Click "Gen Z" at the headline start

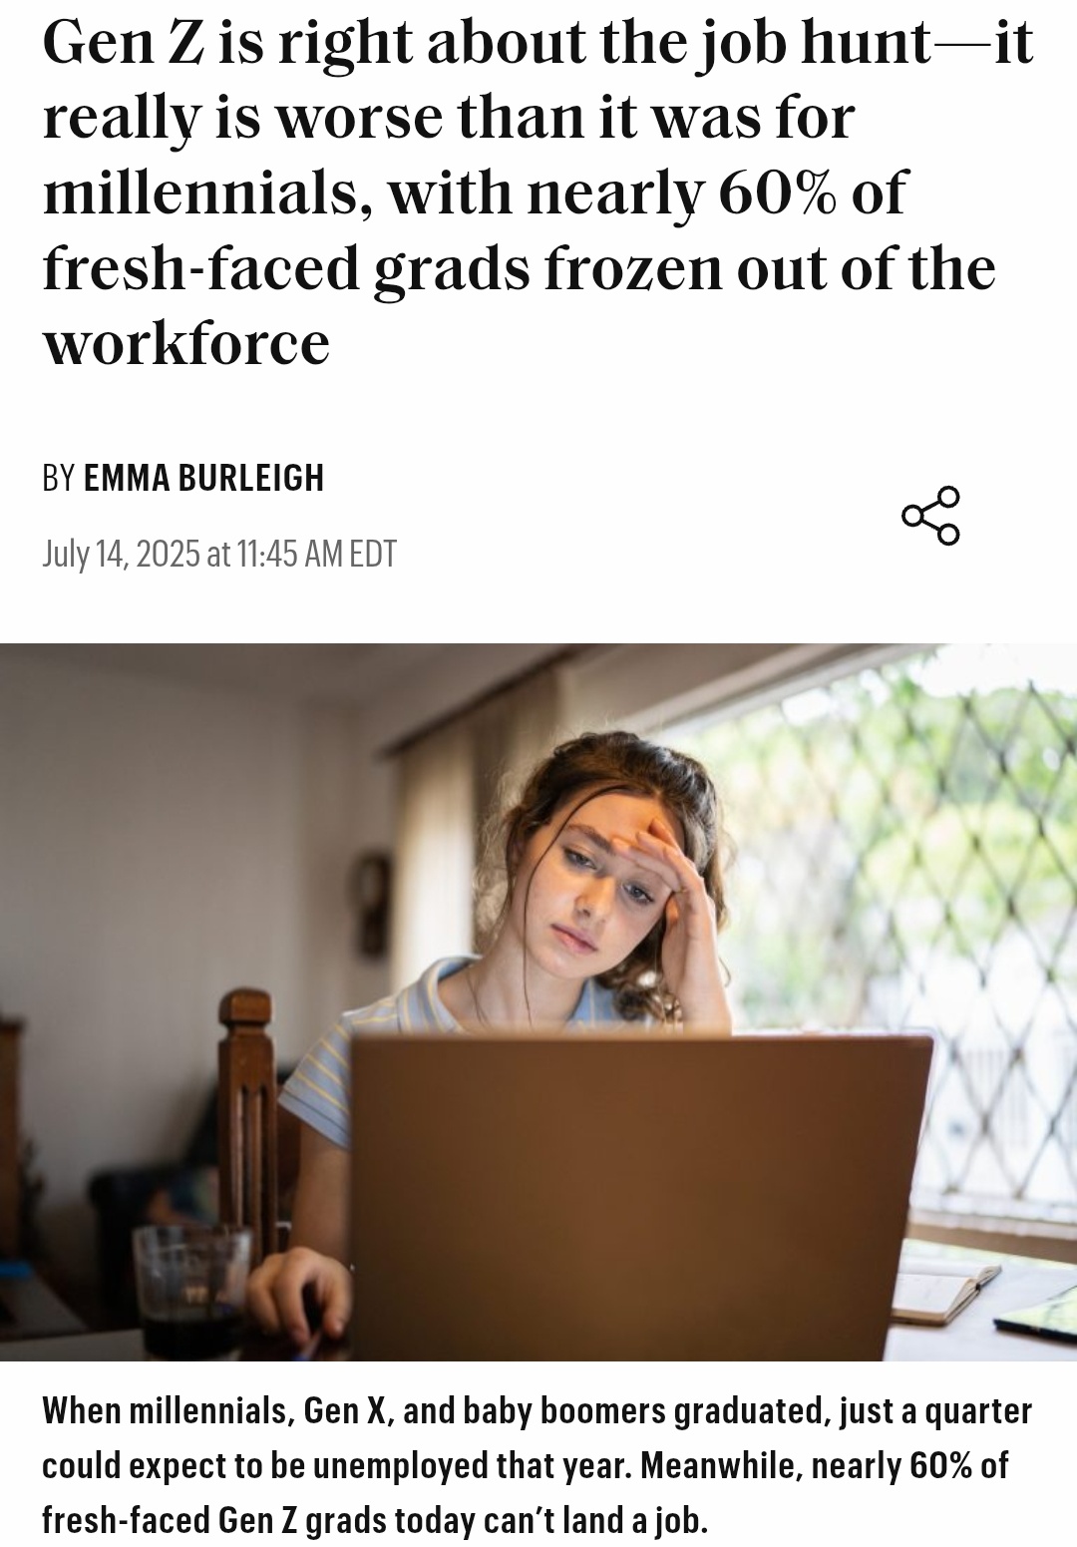point(123,43)
